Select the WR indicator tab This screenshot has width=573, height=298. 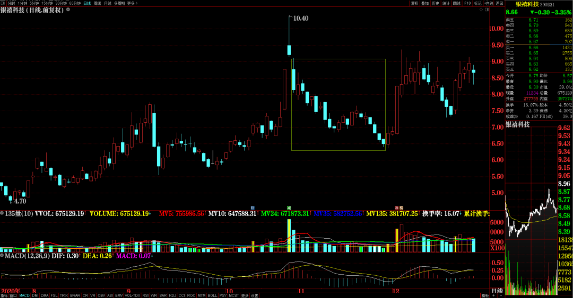(154, 295)
